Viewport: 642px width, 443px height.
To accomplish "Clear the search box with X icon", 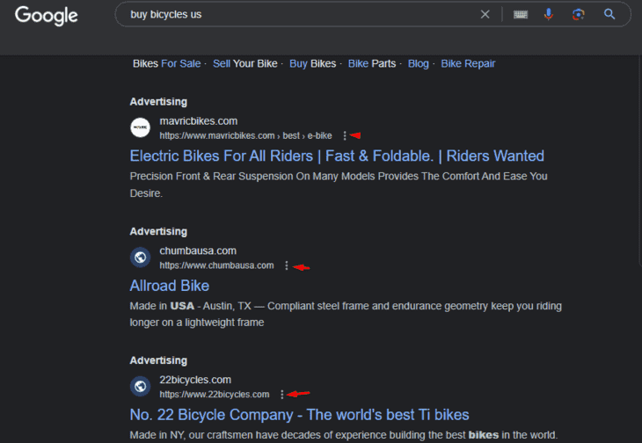I will (485, 14).
